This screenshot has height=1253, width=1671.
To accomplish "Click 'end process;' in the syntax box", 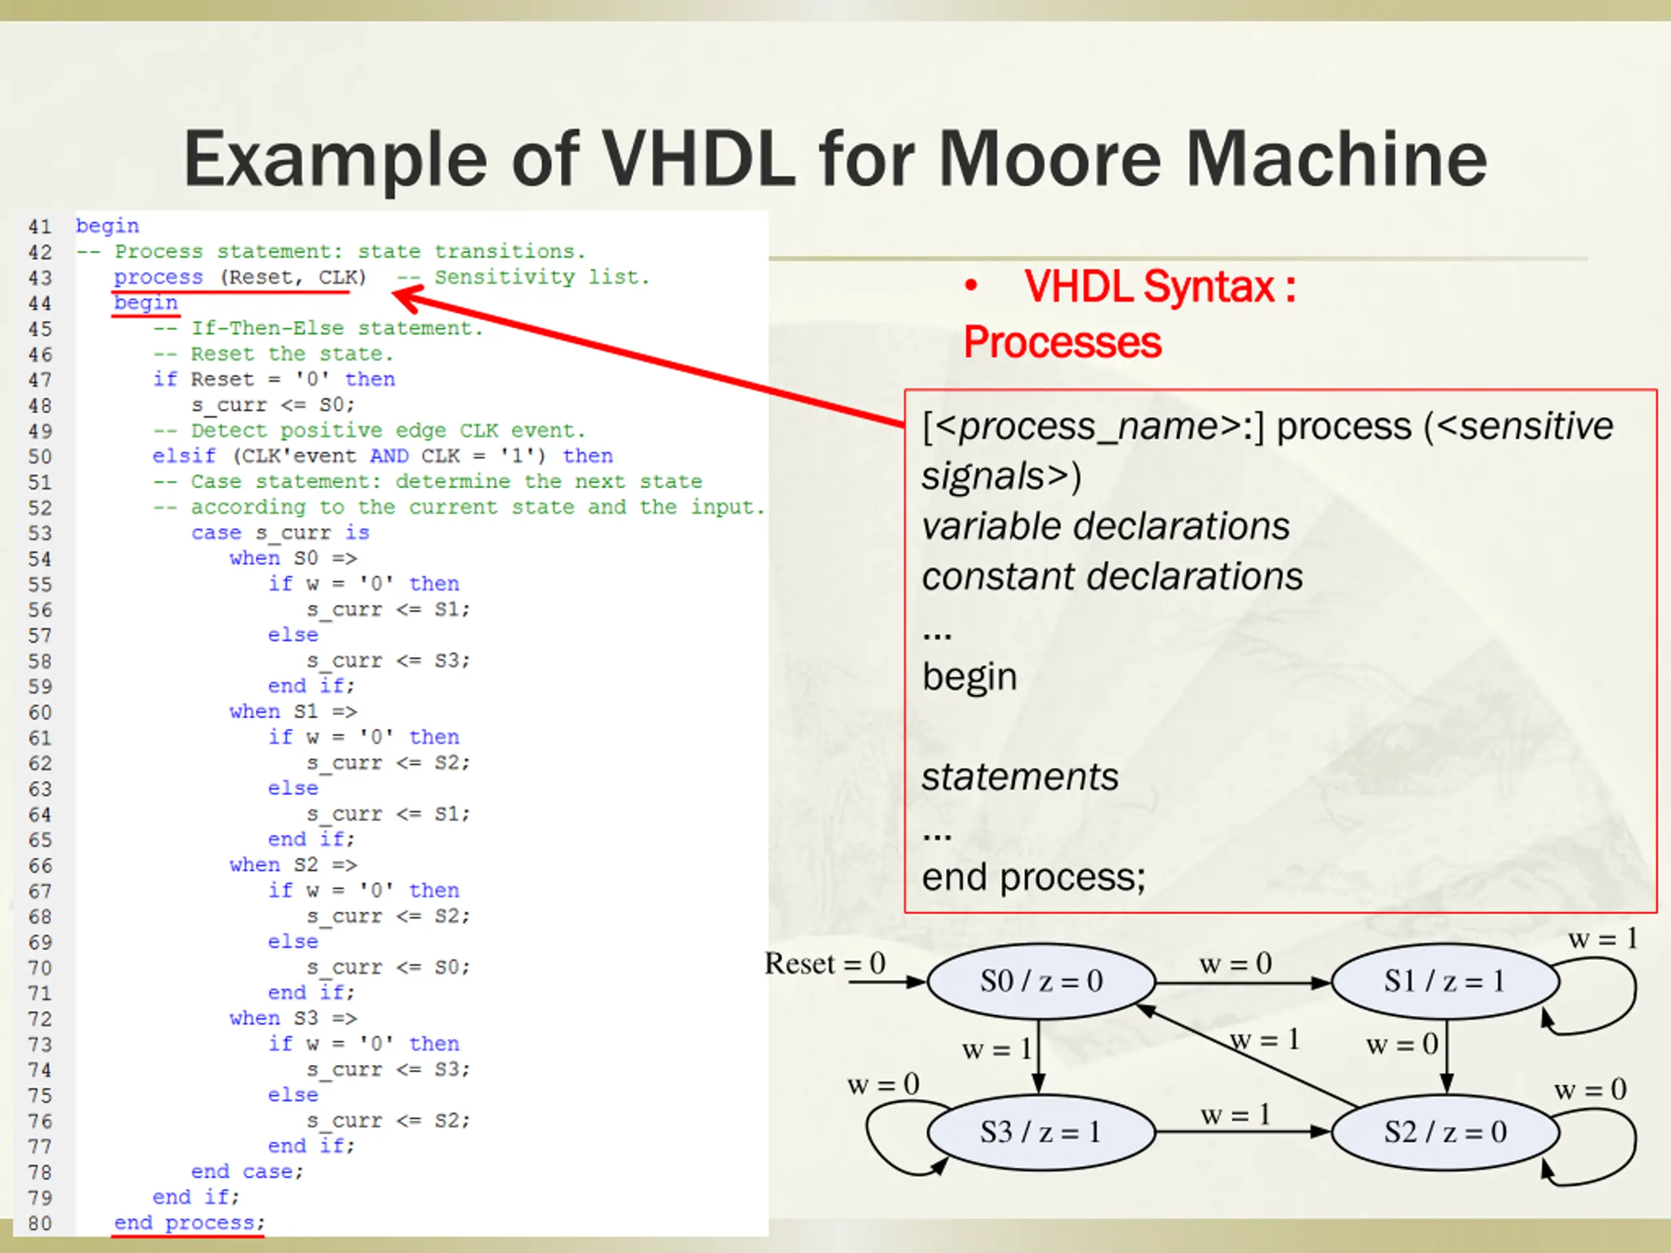I will 1033,878.
